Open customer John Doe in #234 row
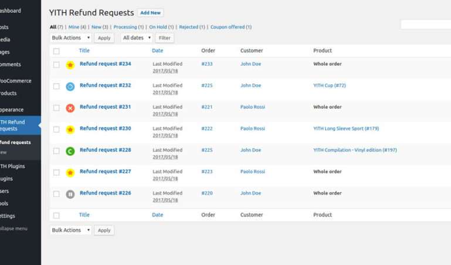Image resolution: width=451 pixels, height=265 pixels. pyautogui.click(x=251, y=64)
